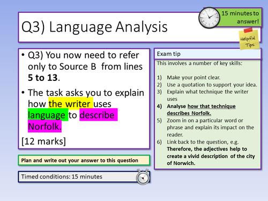The height and width of the screenshot is (201, 268).
Task: Click the '[12 marks]' text
Action: [x=43, y=141]
